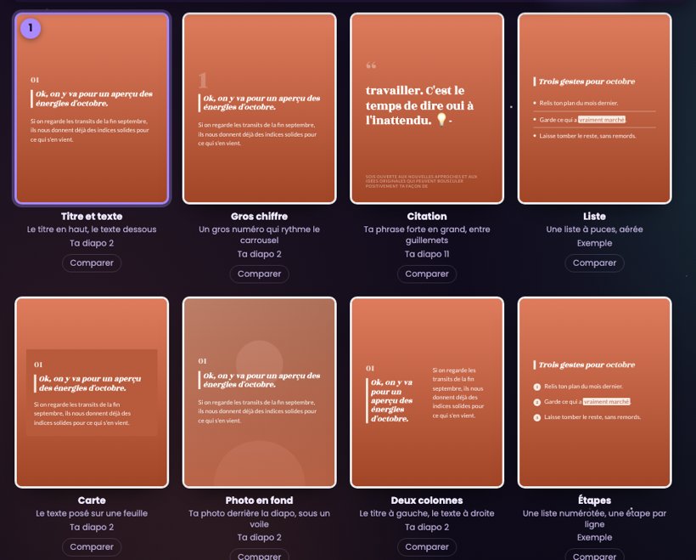Select the Deux colonnes preview thumbnail
696x560 pixels.
427,393
